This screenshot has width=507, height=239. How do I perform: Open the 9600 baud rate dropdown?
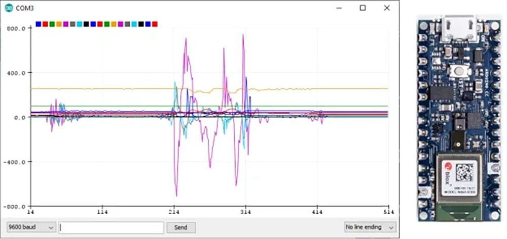31,227
